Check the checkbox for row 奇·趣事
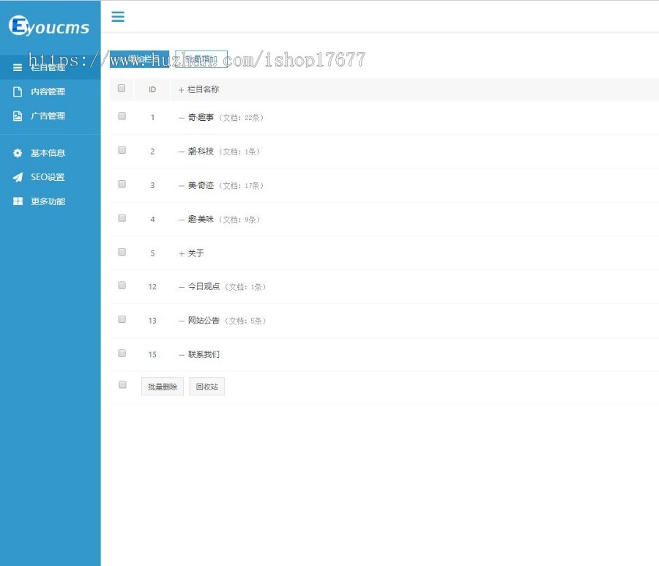 coord(122,116)
